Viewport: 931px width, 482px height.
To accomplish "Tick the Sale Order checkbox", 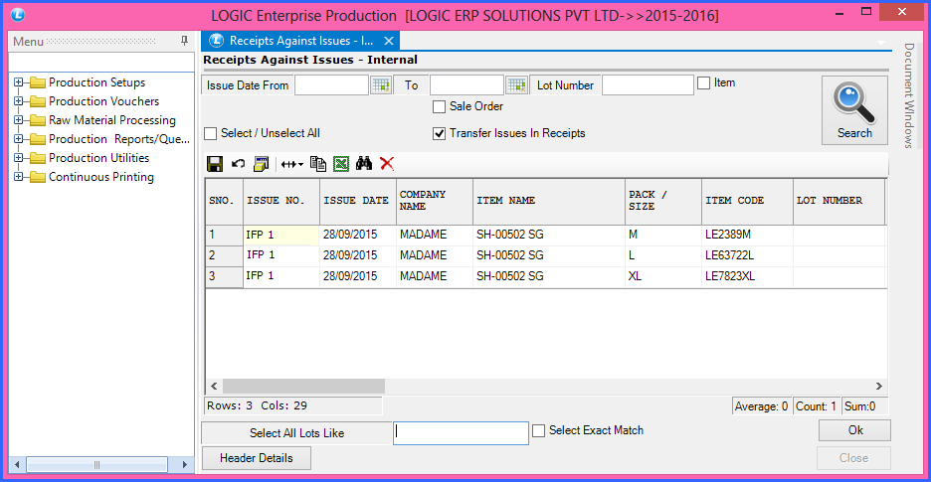I will click(x=439, y=107).
